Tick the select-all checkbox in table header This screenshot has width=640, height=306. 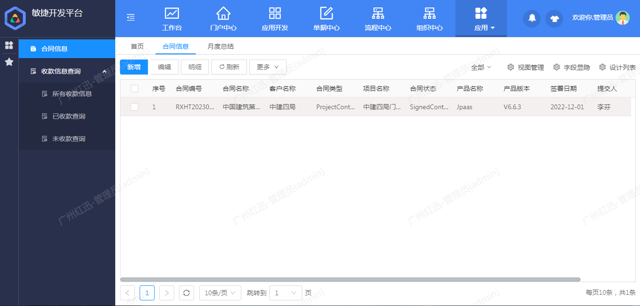coord(134,88)
